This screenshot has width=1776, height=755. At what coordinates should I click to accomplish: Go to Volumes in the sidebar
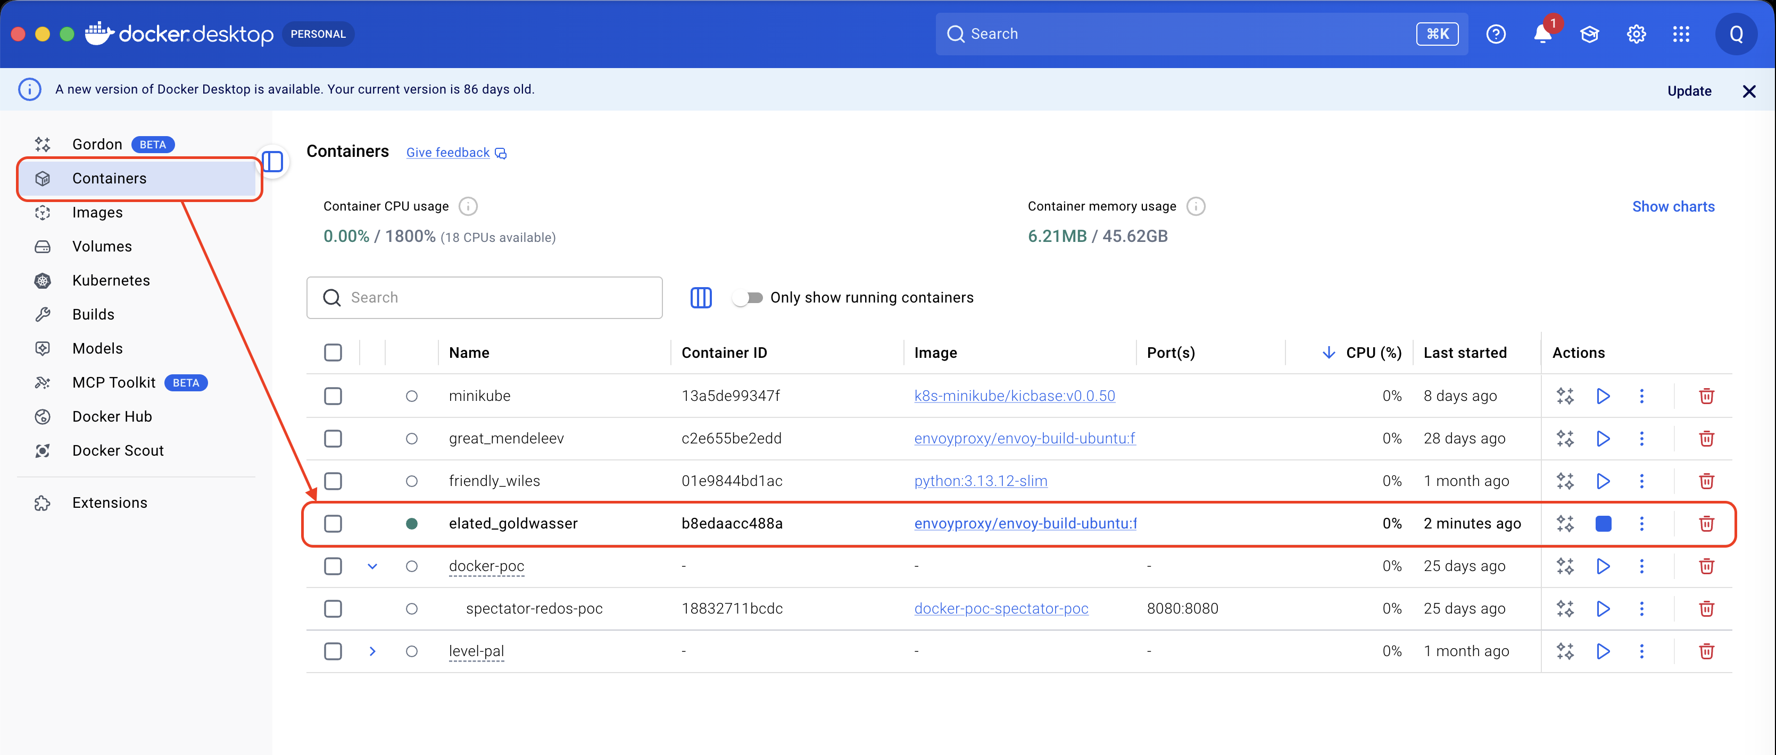pos(137,247)
